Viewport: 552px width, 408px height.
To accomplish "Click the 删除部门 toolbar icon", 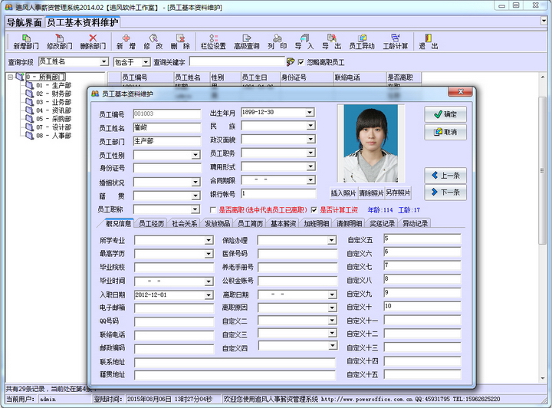I will click(93, 41).
